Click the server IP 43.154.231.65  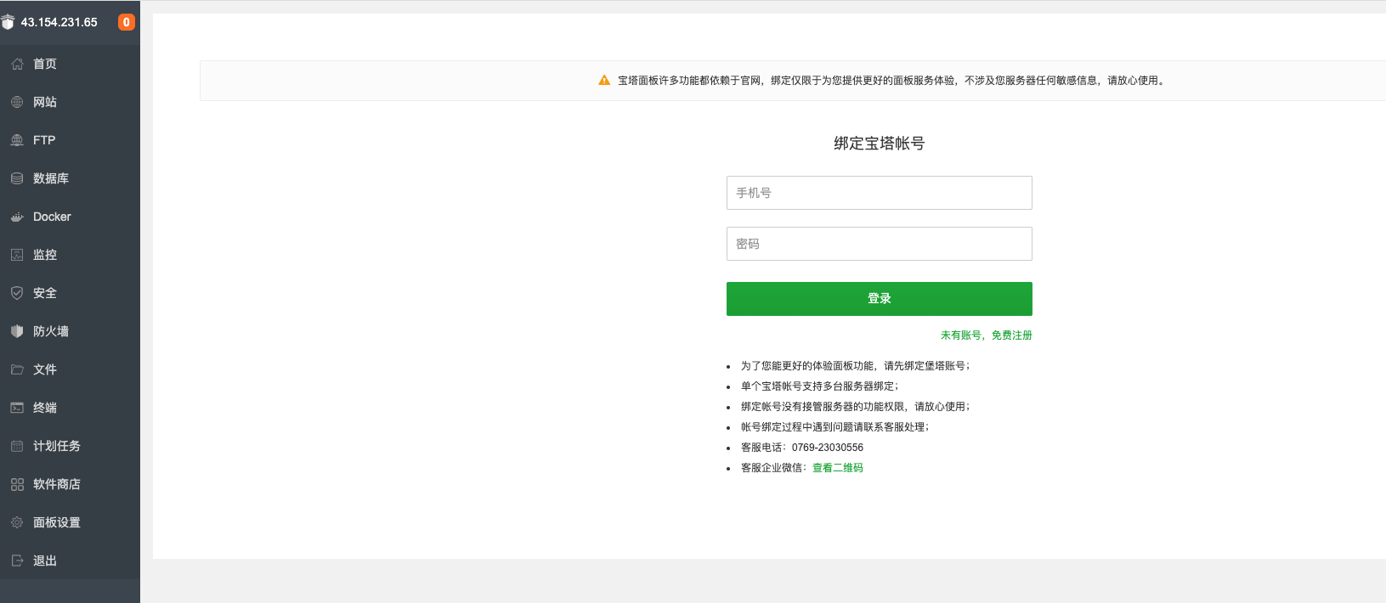point(59,22)
